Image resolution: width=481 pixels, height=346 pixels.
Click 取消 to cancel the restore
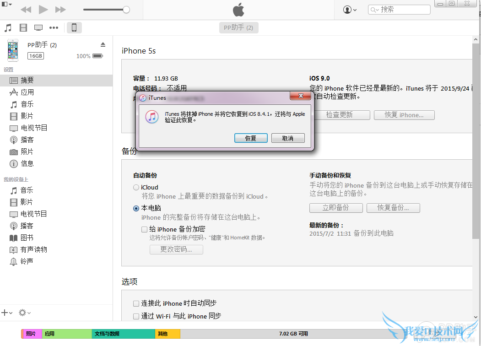pos(287,138)
